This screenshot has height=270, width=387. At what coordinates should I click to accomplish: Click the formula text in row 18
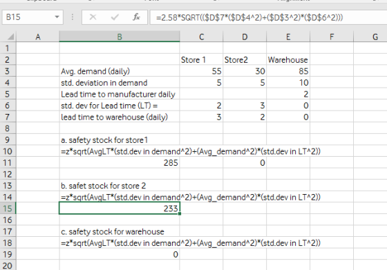(191, 243)
